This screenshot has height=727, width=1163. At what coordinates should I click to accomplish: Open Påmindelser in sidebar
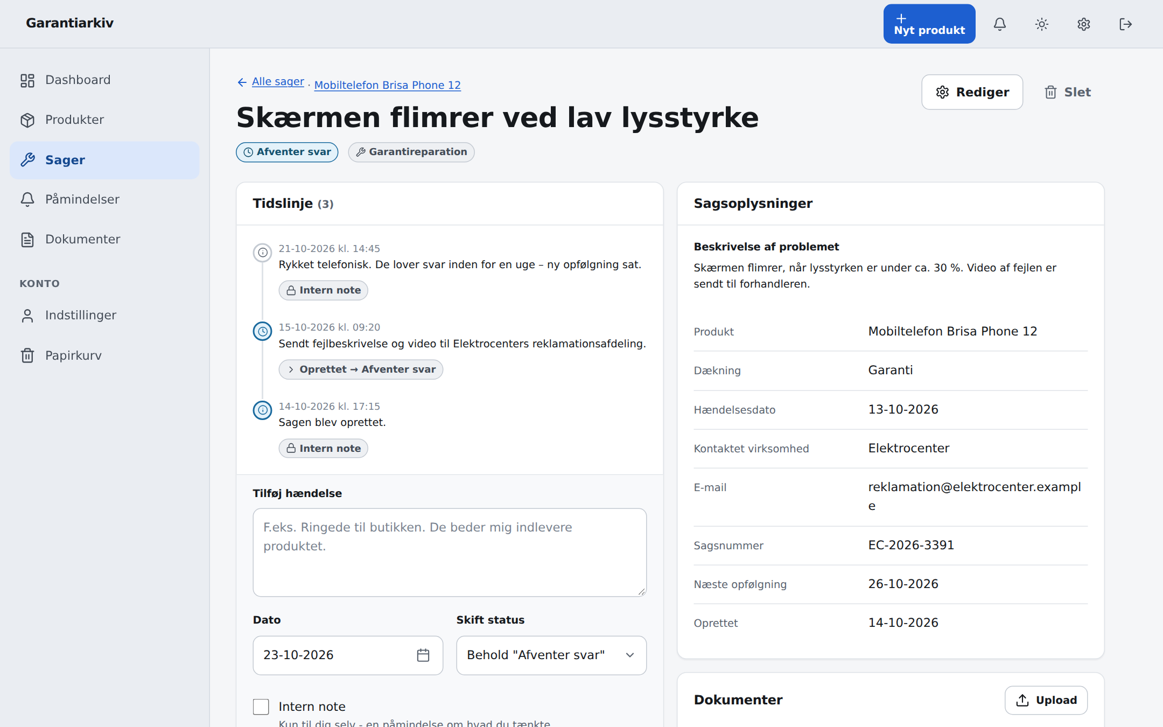coord(104,200)
